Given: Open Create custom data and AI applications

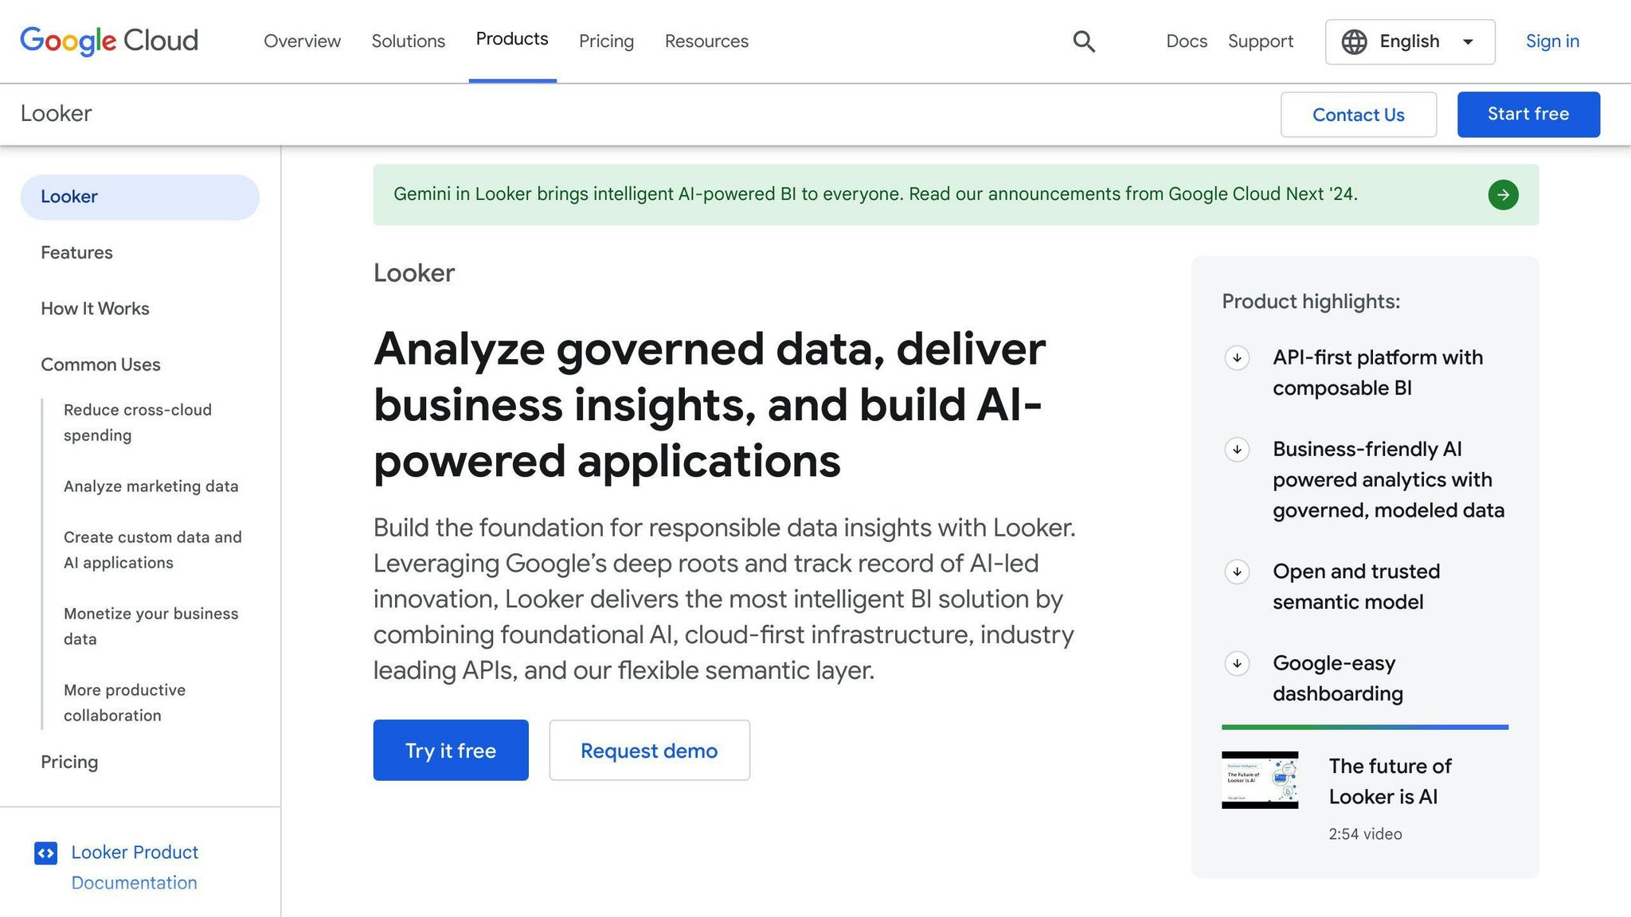Looking at the screenshot, I should click(x=152, y=550).
